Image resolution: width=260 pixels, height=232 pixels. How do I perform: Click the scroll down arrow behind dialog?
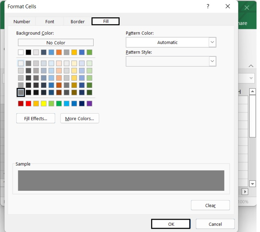pos(253,184)
